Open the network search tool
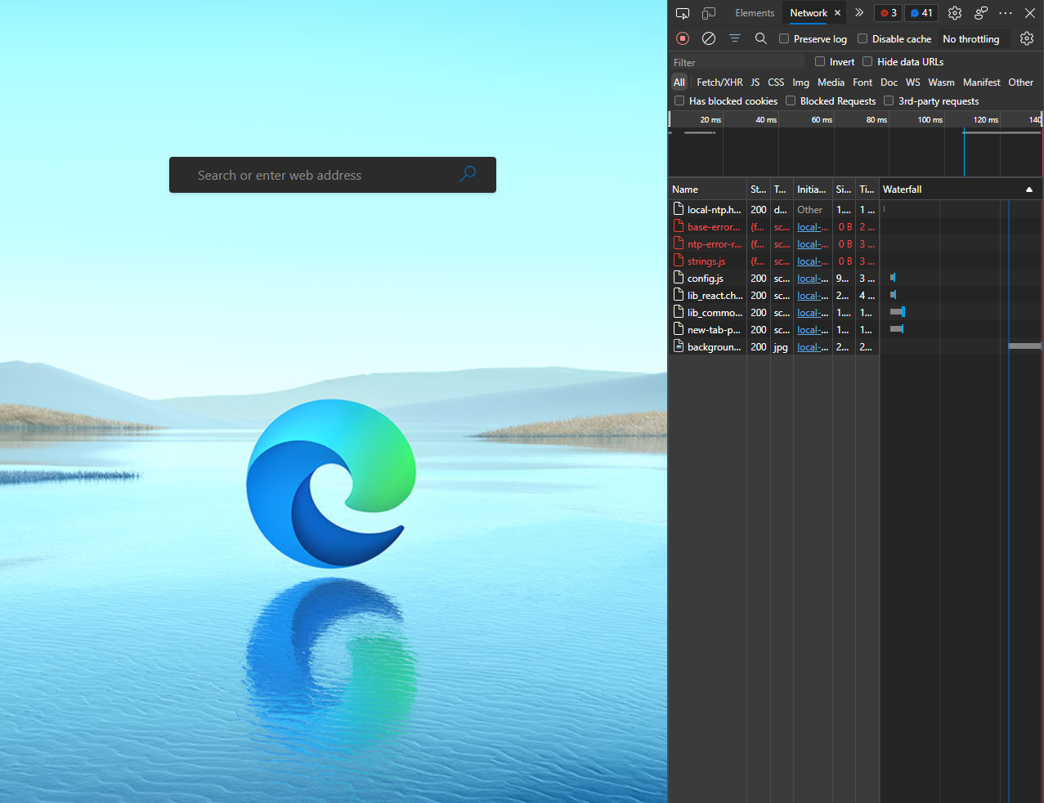Screen dimensions: 1044x803 point(760,38)
